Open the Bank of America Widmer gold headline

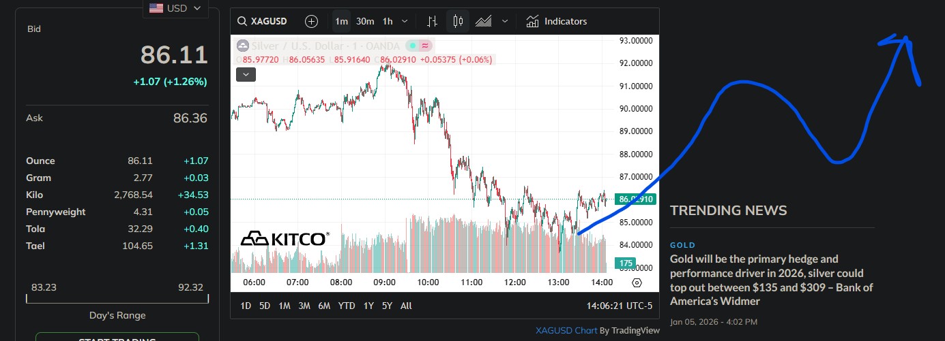click(772, 280)
